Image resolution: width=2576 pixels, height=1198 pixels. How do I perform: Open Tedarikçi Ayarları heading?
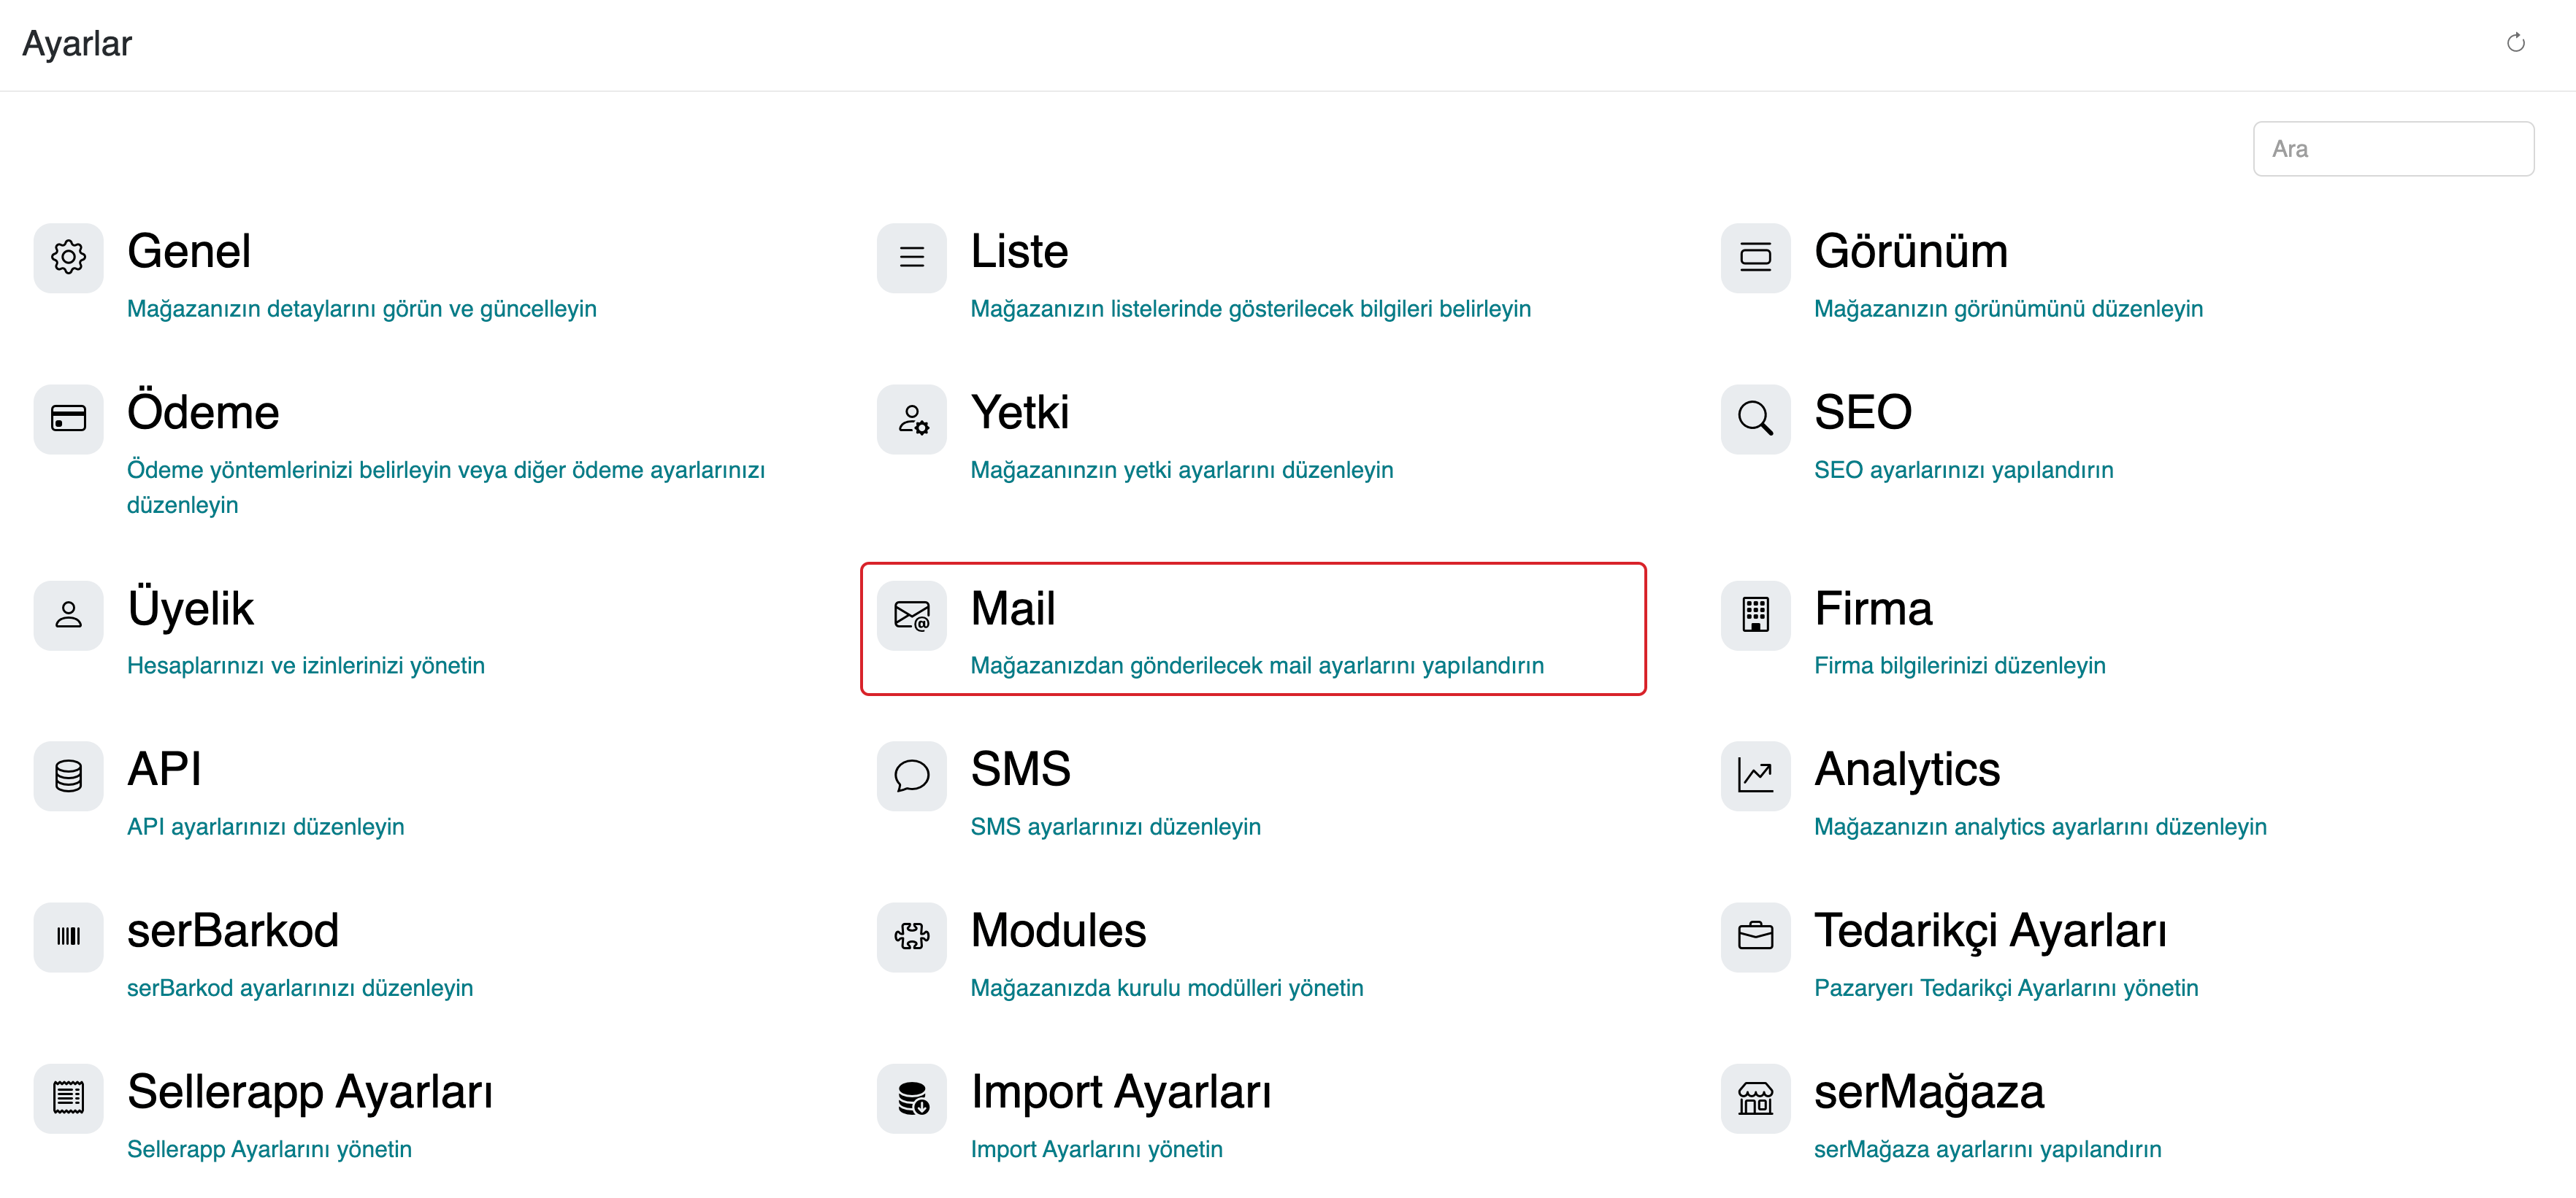point(1990,931)
